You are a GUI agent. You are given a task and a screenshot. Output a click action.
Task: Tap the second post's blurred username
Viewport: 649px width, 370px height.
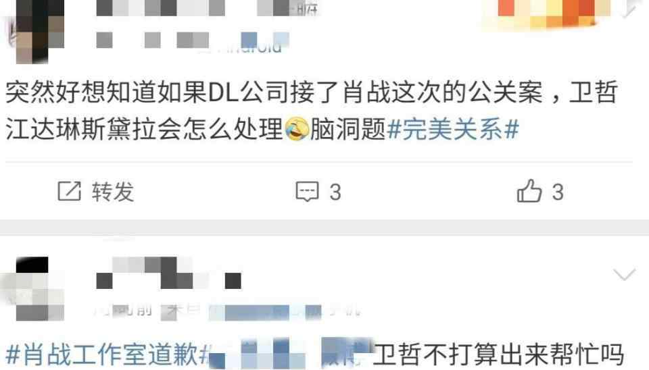tap(168, 272)
